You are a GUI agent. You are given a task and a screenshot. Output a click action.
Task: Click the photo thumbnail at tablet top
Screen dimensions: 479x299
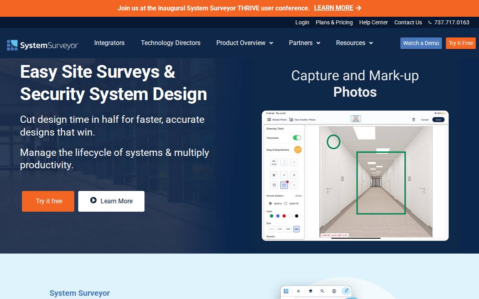click(356, 119)
